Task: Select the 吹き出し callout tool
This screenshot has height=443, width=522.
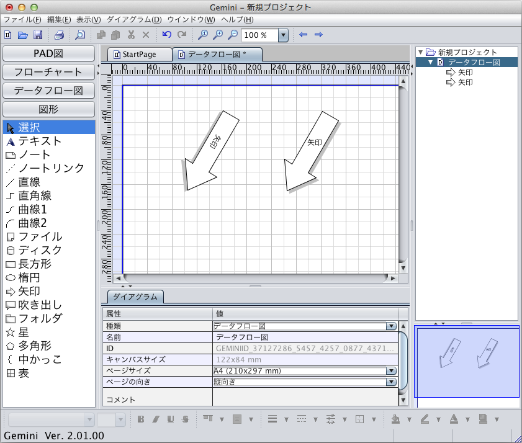Action: [49, 305]
